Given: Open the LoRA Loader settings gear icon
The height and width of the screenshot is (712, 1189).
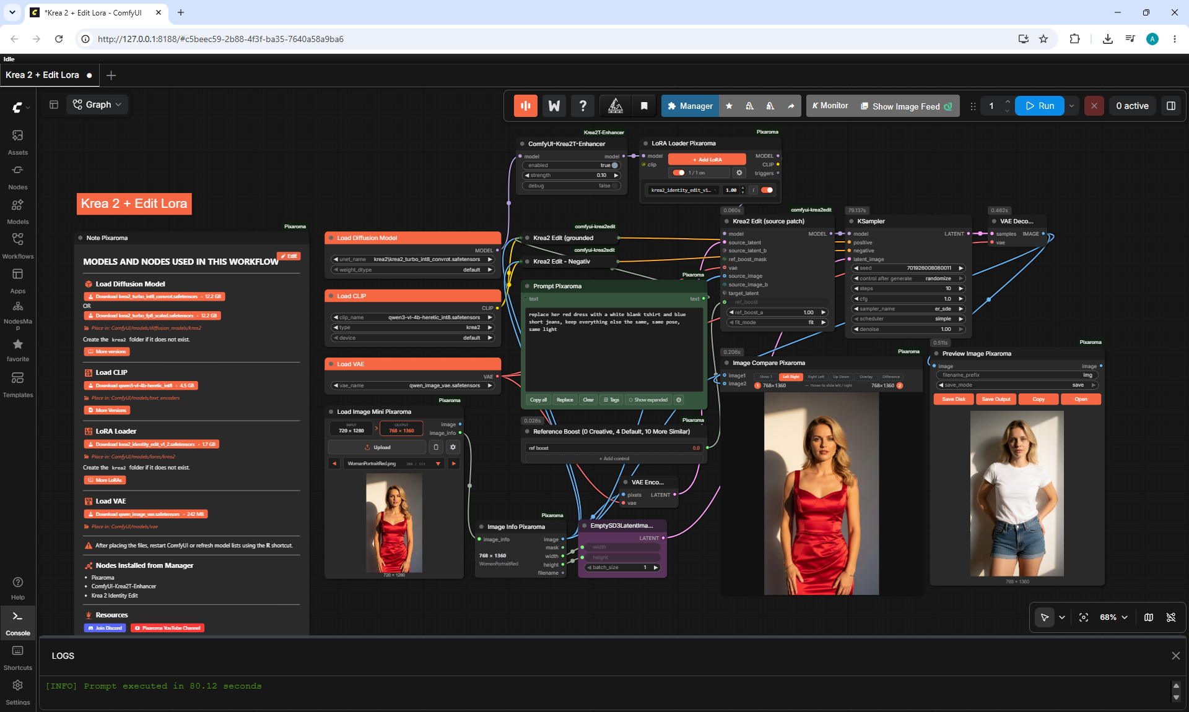Looking at the screenshot, I should [739, 173].
